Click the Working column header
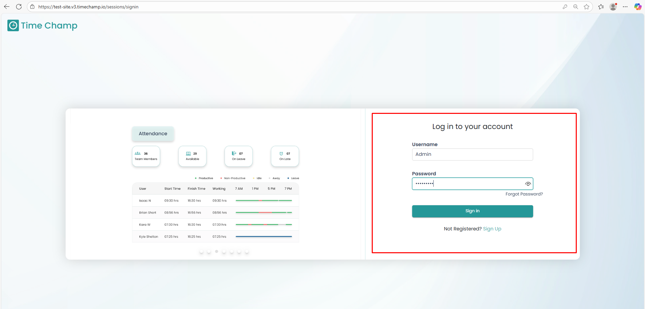645x309 pixels. click(x=219, y=189)
